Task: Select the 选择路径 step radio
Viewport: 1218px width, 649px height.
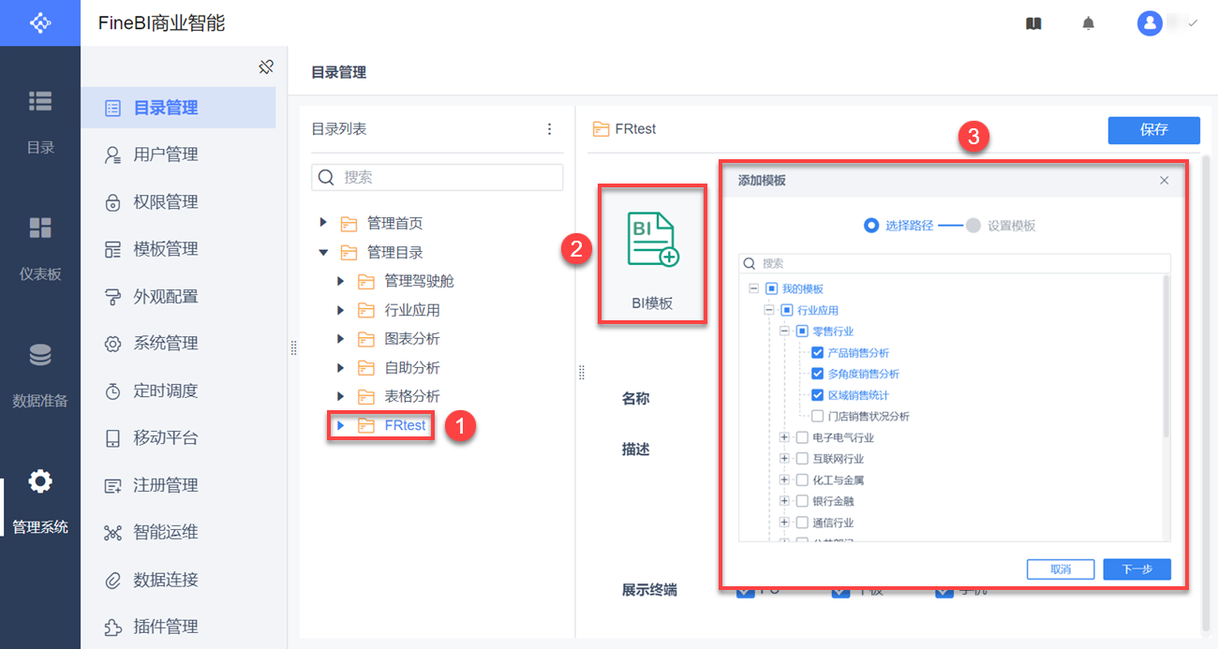Action: click(x=871, y=226)
